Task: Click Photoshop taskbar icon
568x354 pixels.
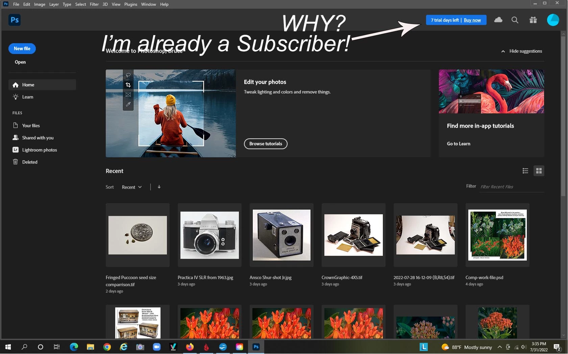Action: click(256, 347)
